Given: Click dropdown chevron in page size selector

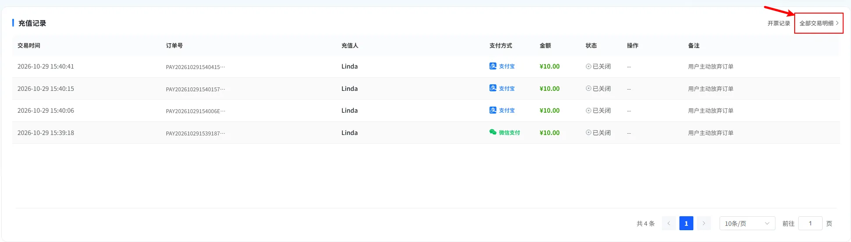Looking at the screenshot, I should (x=767, y=224).
